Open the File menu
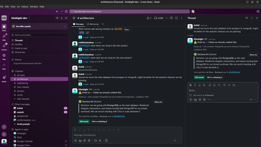Image resolution: width=261 pixels, height=147 pixels. pyautogui.click(x=2, y=6)
